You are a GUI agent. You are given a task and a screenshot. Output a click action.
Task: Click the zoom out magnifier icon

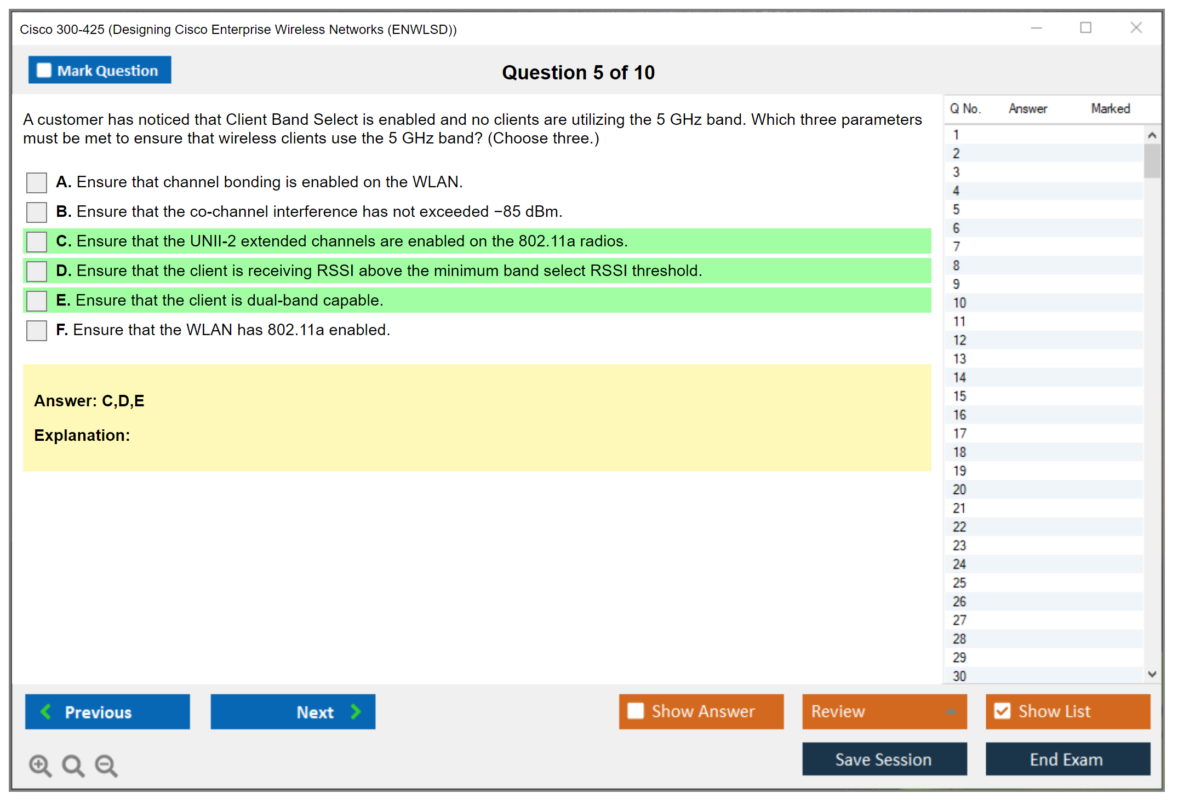[x=106, y=765]
